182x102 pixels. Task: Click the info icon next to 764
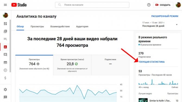tap(38, 64)
